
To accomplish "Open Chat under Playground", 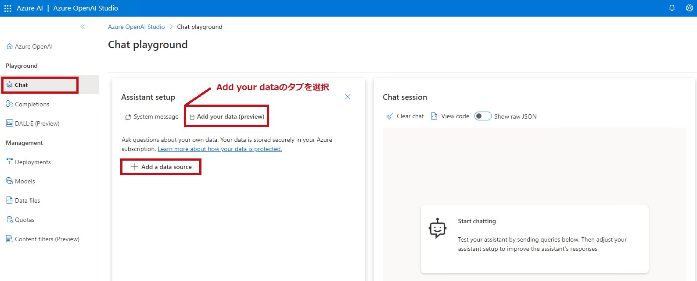I will tap(49, 85).
